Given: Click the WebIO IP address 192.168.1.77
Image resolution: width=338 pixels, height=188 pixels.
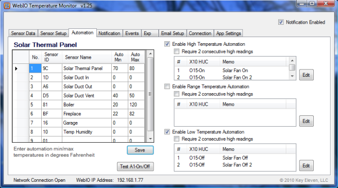Looking at the screenshot, I should click(x=130, y=180).
